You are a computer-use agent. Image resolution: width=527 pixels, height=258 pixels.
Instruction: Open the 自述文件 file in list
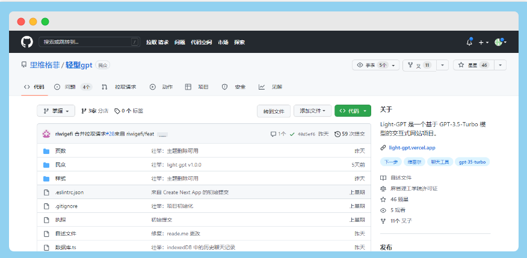coord(66,233)
